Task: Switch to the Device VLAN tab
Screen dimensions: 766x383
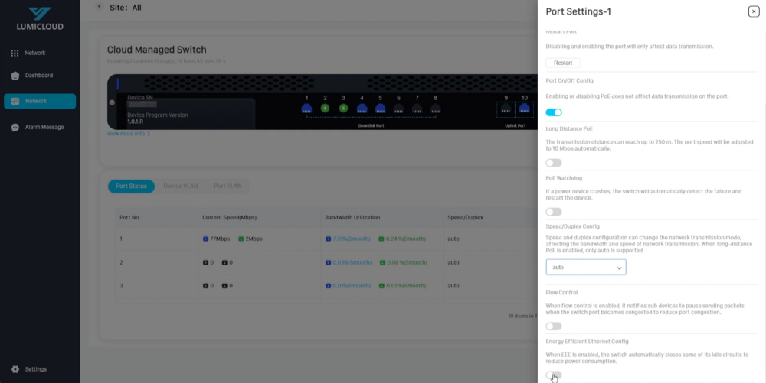Action: pos(181,187)
